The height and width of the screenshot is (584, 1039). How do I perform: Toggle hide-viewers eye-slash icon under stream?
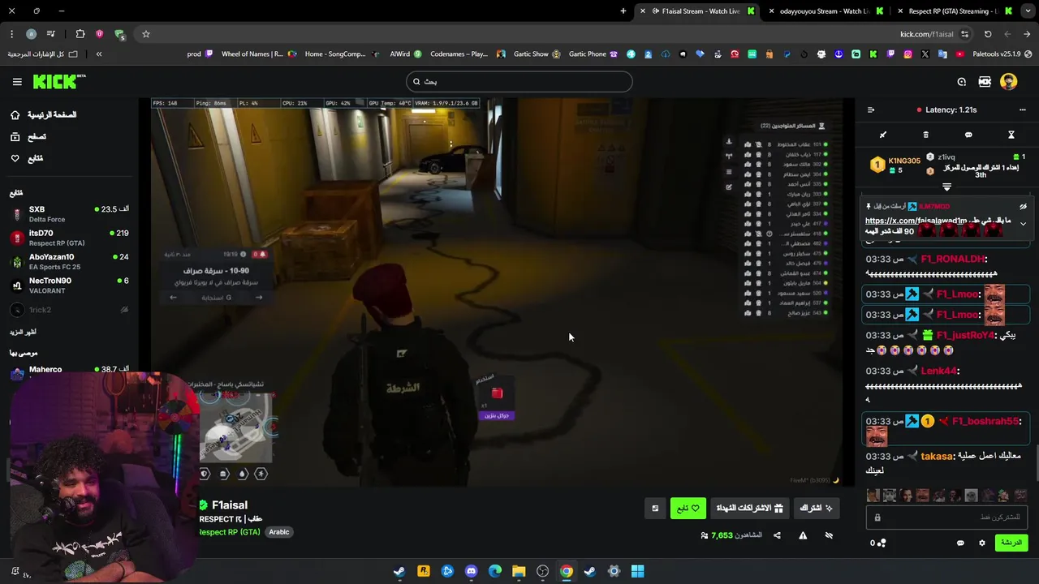829,535
